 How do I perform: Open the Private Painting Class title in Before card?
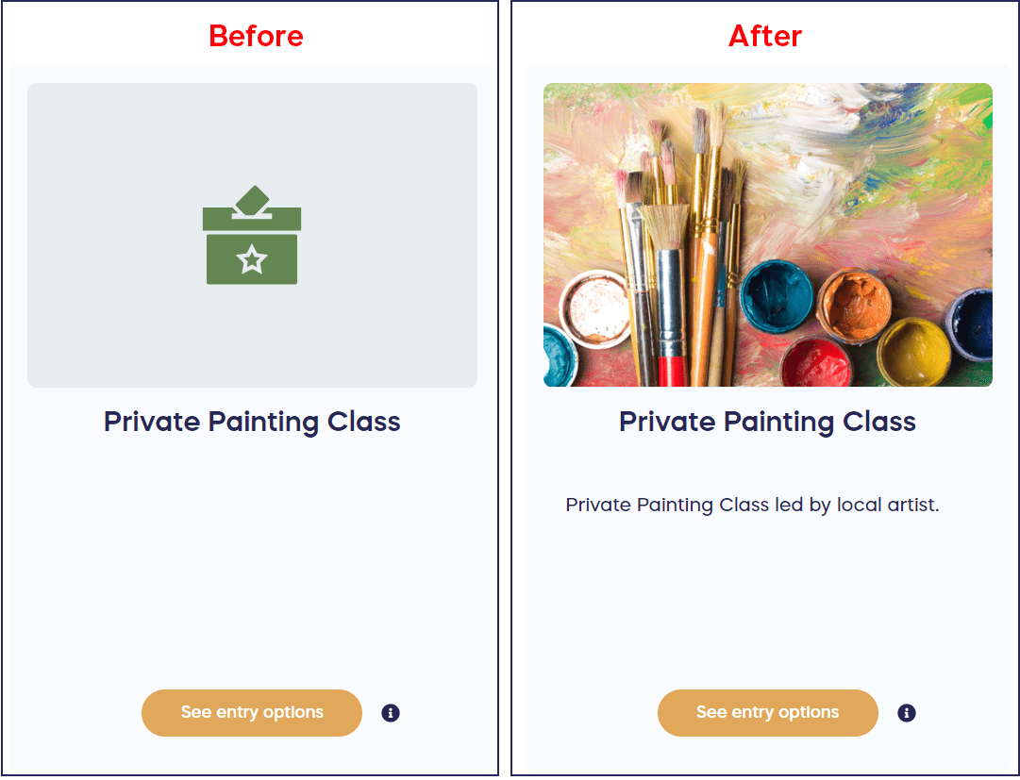click(252, 422)
